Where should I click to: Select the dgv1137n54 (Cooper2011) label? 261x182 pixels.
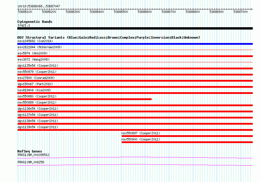point(38,115)
